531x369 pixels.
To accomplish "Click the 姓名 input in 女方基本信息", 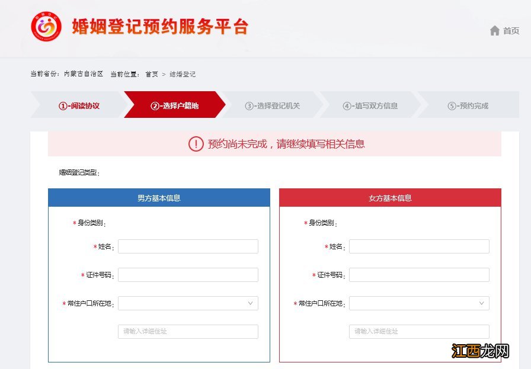I will click(419, 246).
